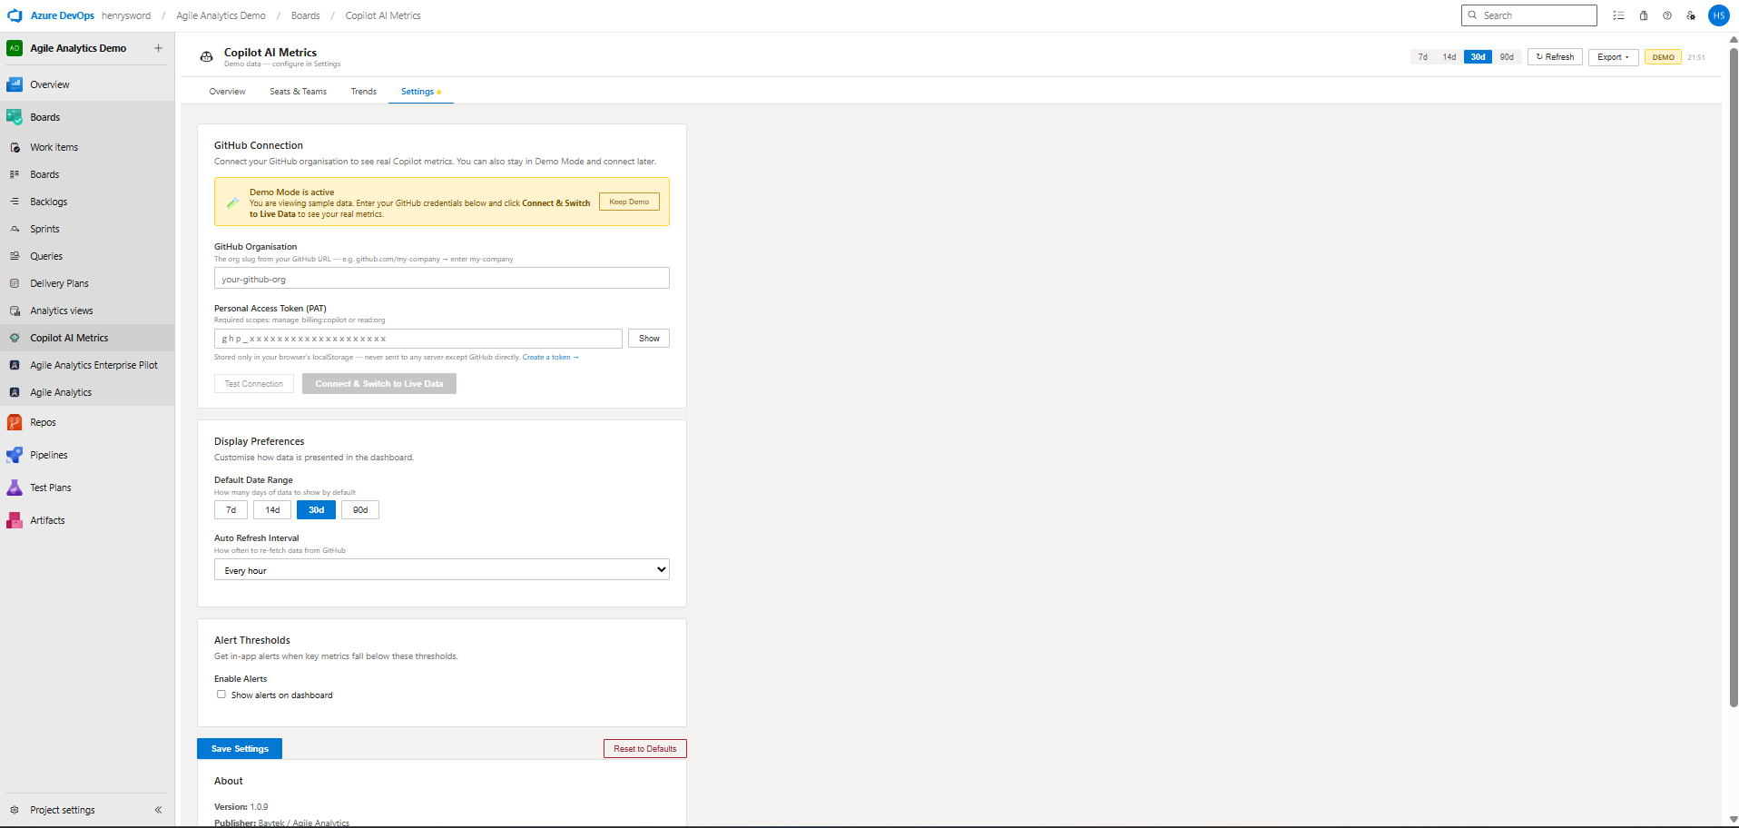
Task: Click Reset to Defaults
Action: pyautogui.click(x=644, y=748)
